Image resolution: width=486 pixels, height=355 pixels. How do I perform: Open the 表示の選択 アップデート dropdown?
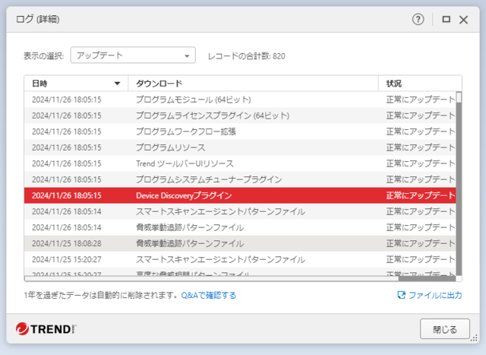click(133, 55)
